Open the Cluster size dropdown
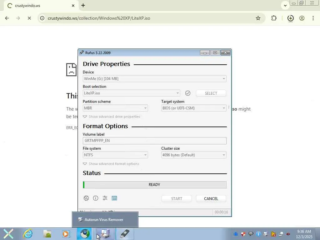 point(194,155)
